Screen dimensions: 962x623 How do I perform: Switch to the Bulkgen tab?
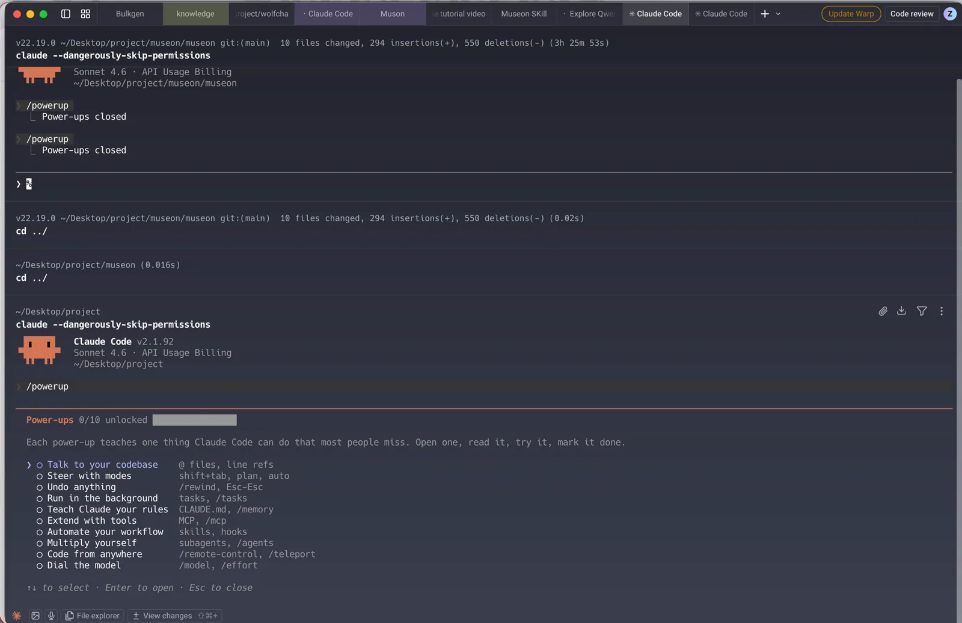click(x=130, y=14)
